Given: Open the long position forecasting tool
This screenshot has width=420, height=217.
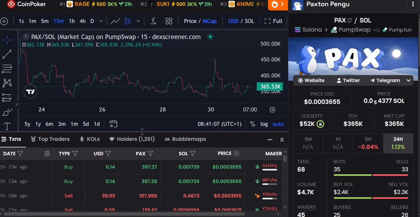Looking at the screenshot, I should coord(7,98).
